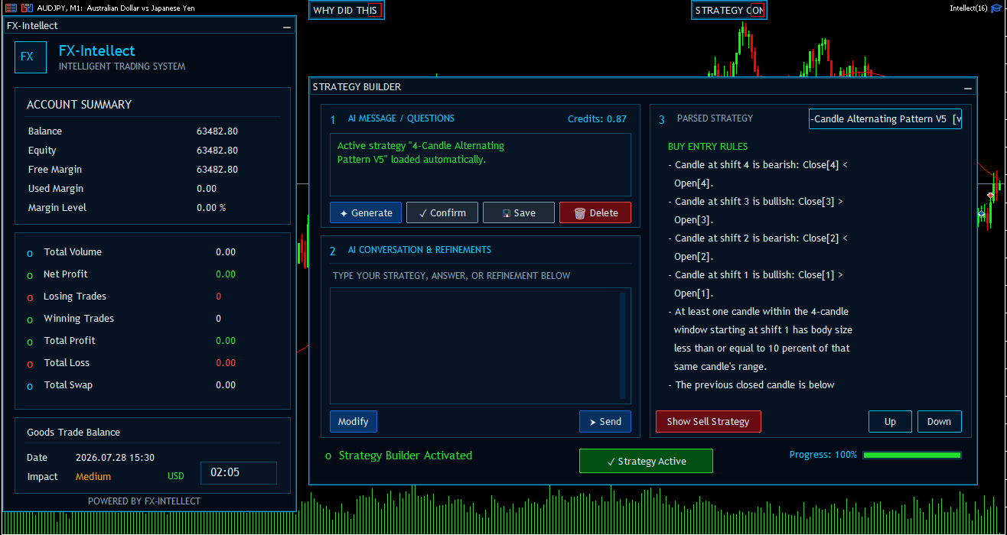
Task: Open the WHY DID THIS chart button
Action: [346, 10]
